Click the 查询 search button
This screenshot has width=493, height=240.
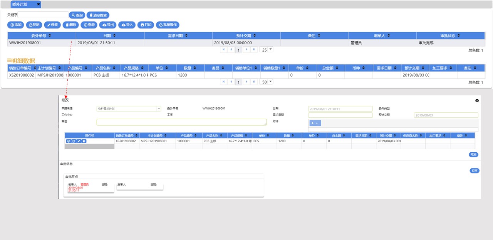point(77,15)
